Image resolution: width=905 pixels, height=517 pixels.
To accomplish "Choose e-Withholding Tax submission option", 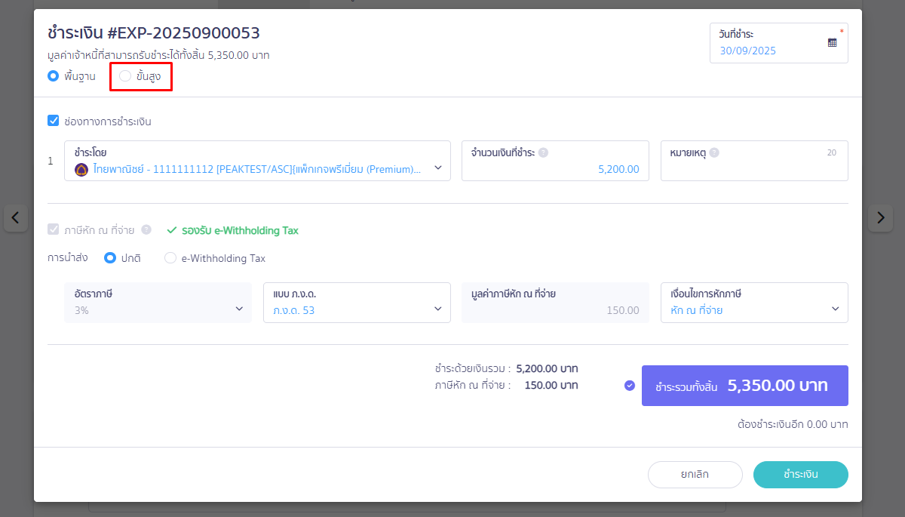I will [170, 258].
